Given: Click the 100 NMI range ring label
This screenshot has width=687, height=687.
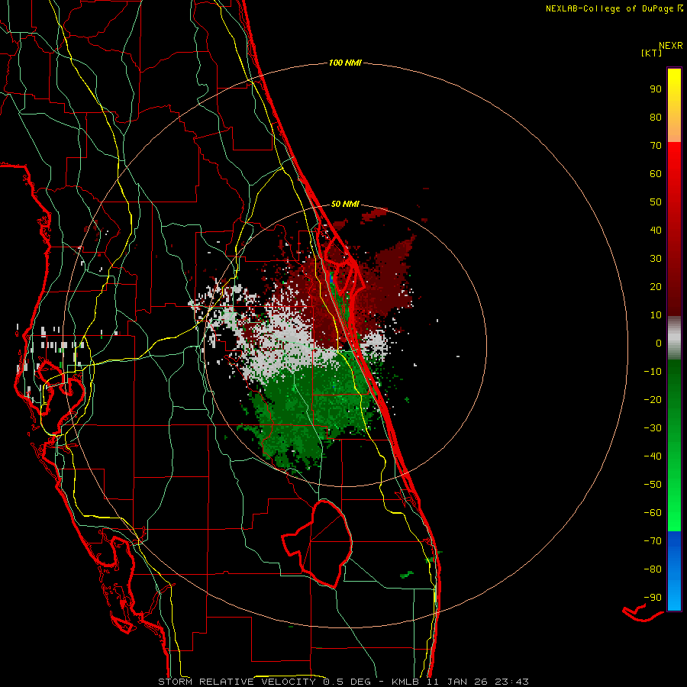Looking at the screenshot, I should (345, 63).
